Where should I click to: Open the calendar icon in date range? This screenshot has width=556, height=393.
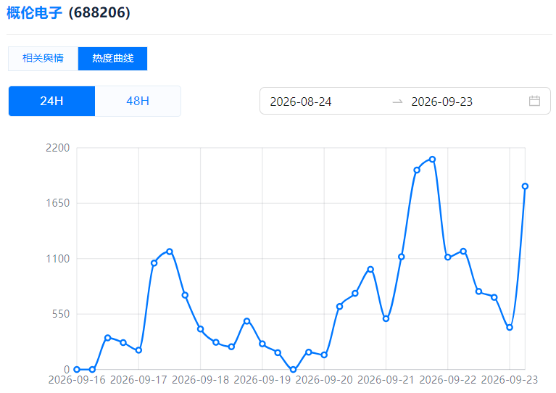point(534,101)
